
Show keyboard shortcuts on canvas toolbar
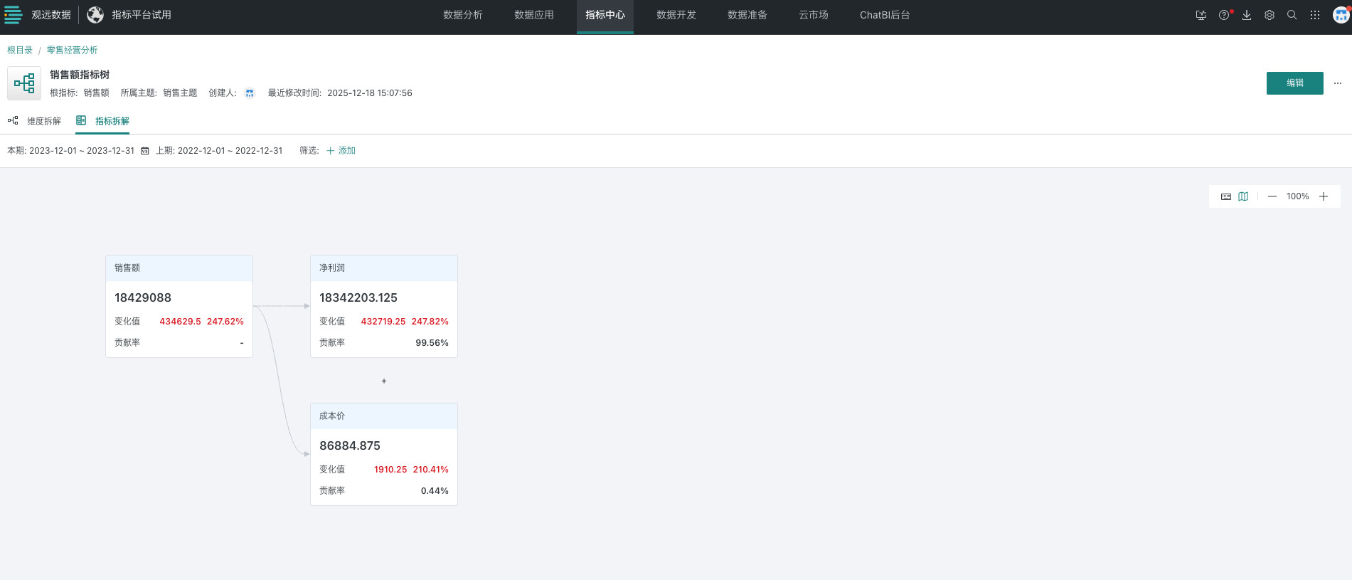1226,196
